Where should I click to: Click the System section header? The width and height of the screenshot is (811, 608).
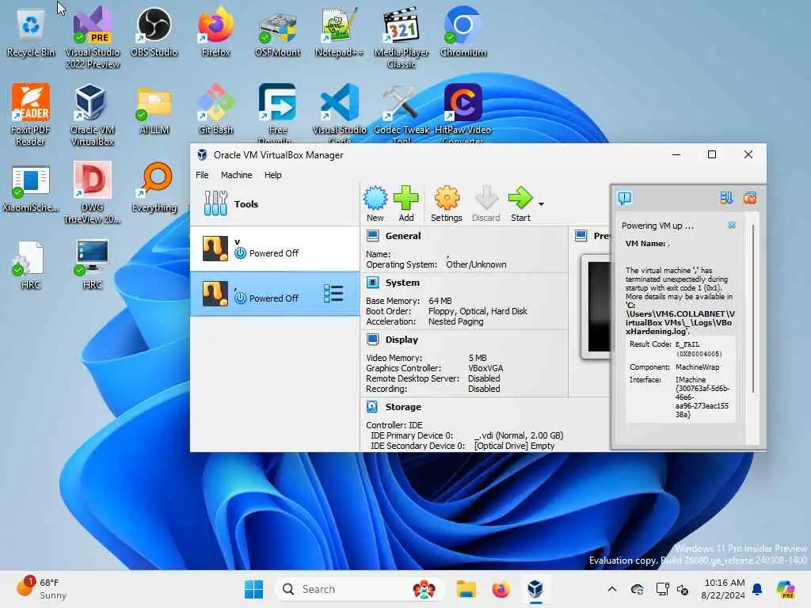pyautogui.click(x=402, y=283)
